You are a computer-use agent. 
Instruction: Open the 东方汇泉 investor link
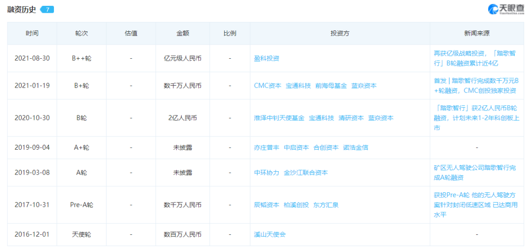[326, 205]
